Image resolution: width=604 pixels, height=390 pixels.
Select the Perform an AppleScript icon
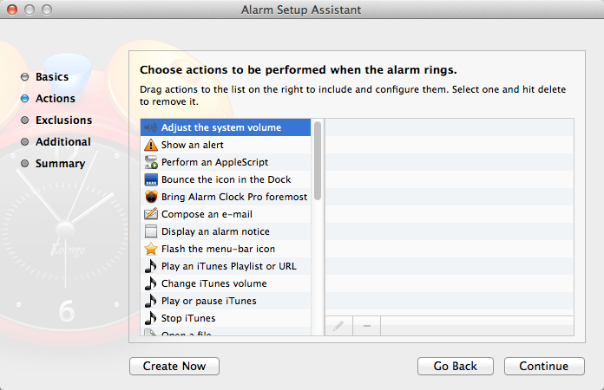pyautogui.click(x=151, y=162)
